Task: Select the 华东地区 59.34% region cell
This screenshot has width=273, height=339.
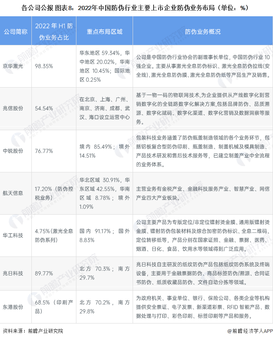Action: click(104, 66)
